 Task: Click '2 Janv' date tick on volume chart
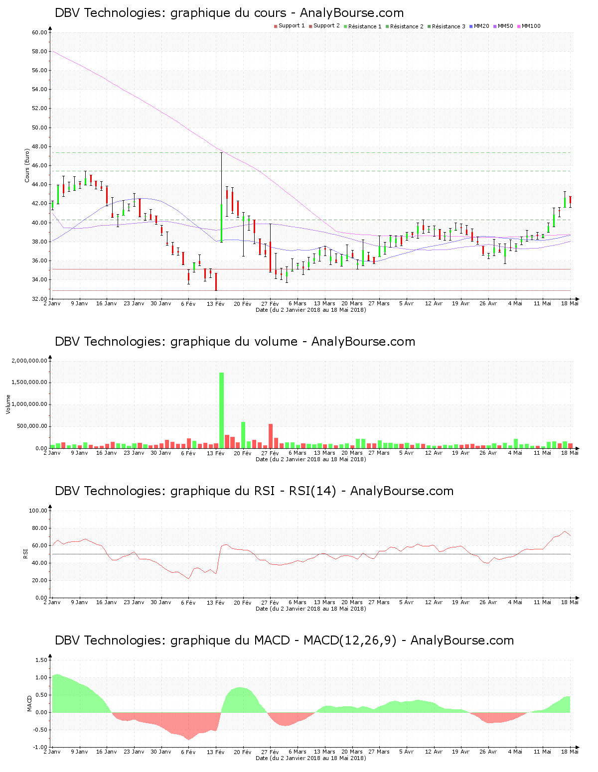[x=52, y=453]
